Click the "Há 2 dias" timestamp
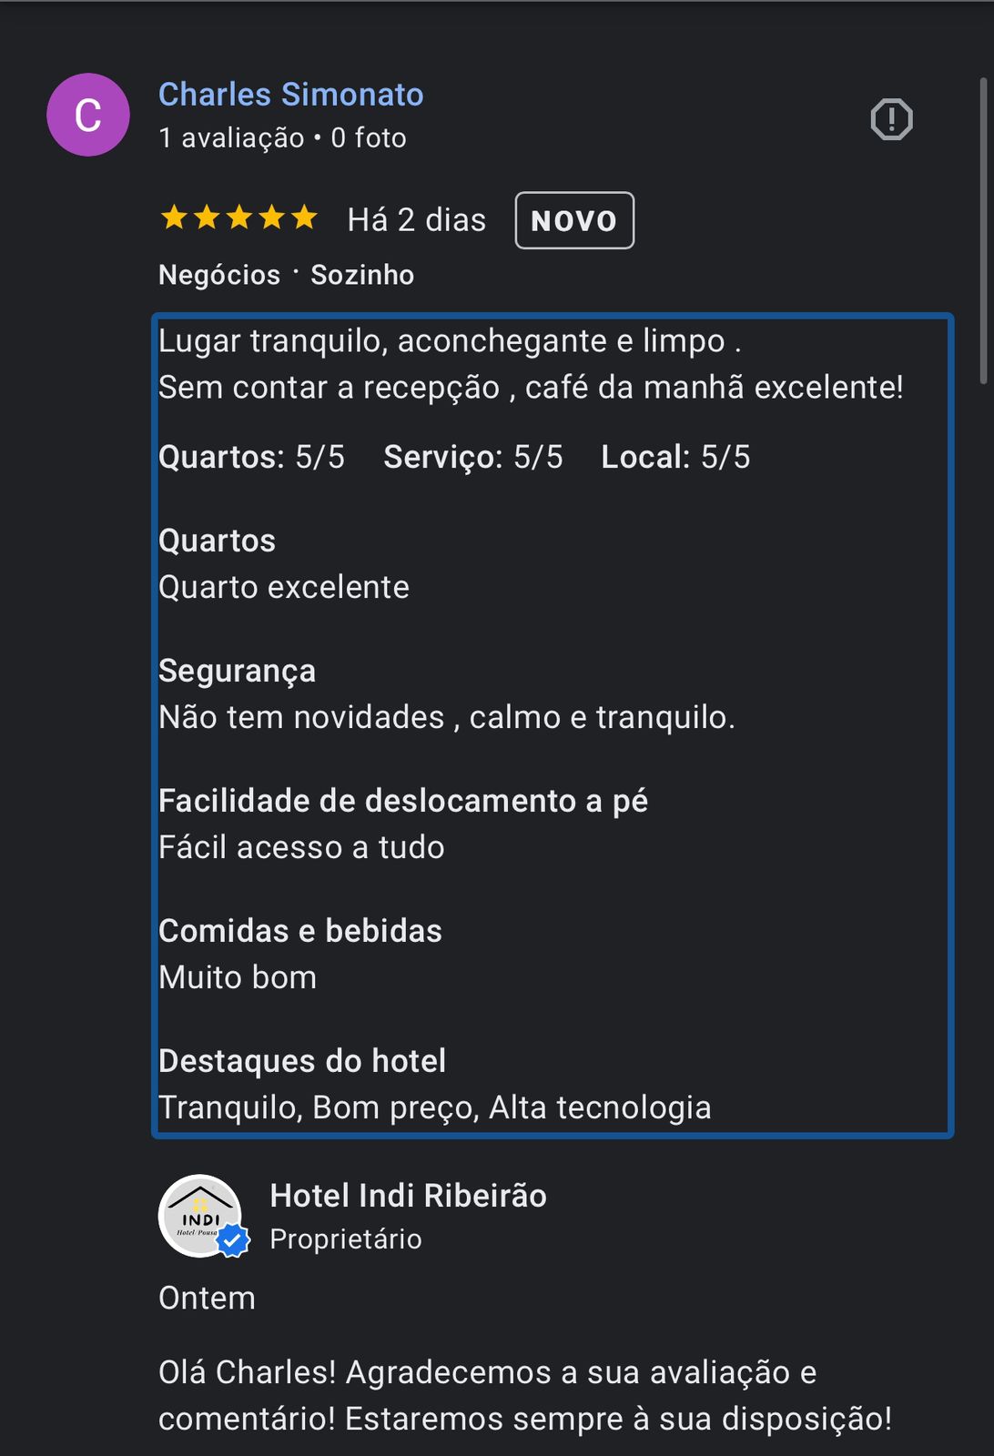The height and width of the screenshot is (1456, 994). pyautogui.click(x=416, y=220)
